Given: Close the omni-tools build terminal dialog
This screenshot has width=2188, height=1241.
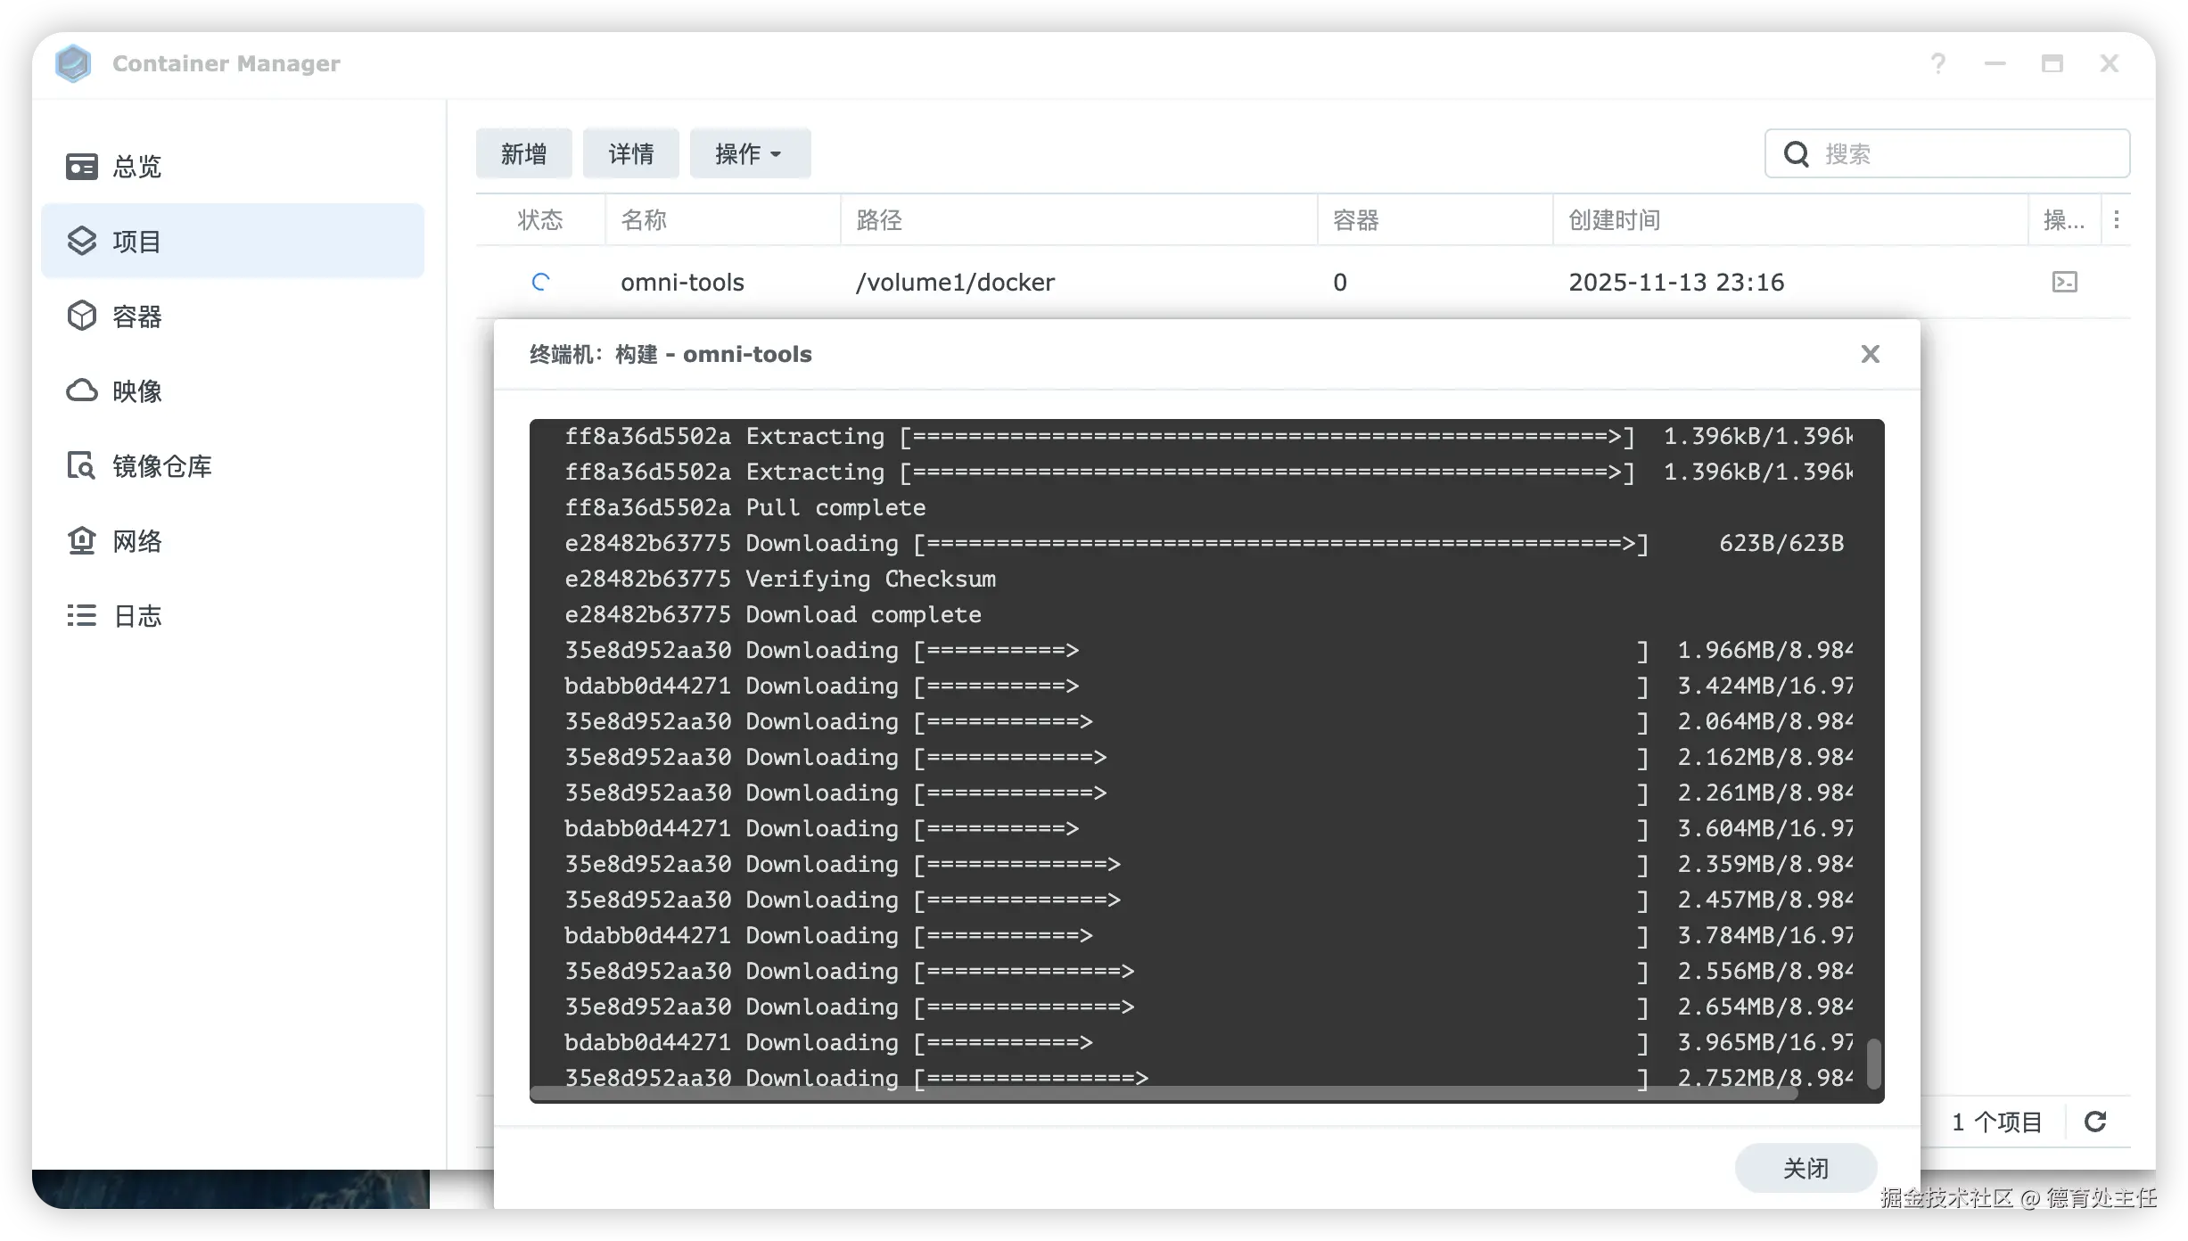Looking at the screenshot, I should tap(1870, 355).
